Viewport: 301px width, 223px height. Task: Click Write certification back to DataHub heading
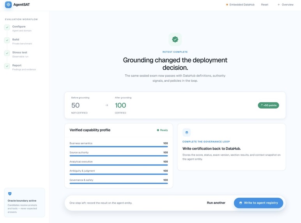pyautogui.click(x=212, y=149)
